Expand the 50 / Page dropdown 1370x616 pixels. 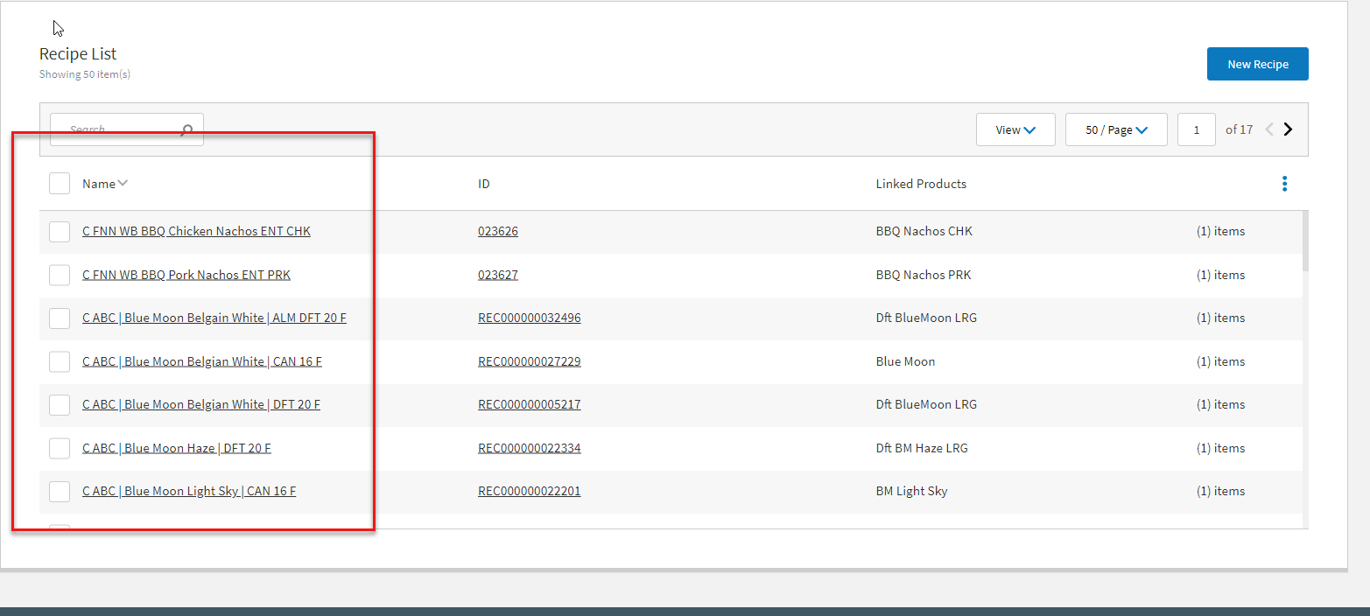1116,129
